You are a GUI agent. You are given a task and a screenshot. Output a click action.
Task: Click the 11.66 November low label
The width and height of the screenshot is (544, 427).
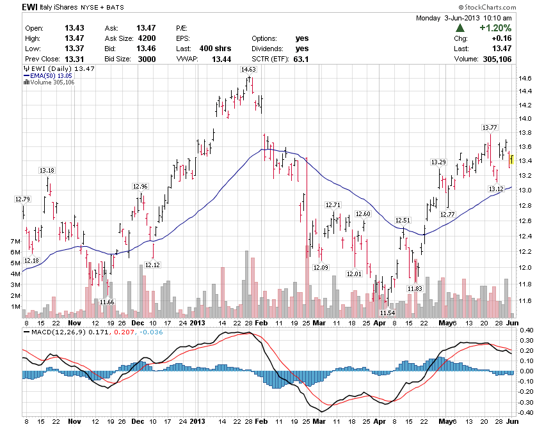click(x=107, y=302)
